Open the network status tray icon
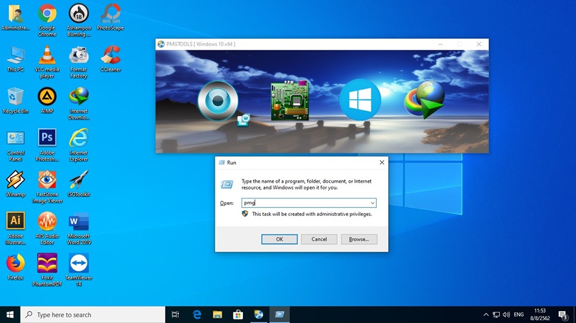 click(496, 315)
